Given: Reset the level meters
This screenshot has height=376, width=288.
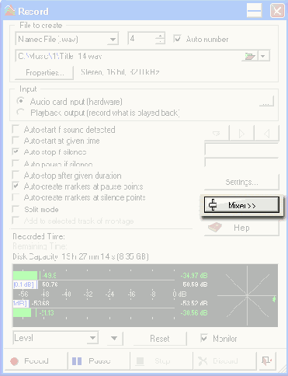Looking at the screenshot, I should click(160, 338).
